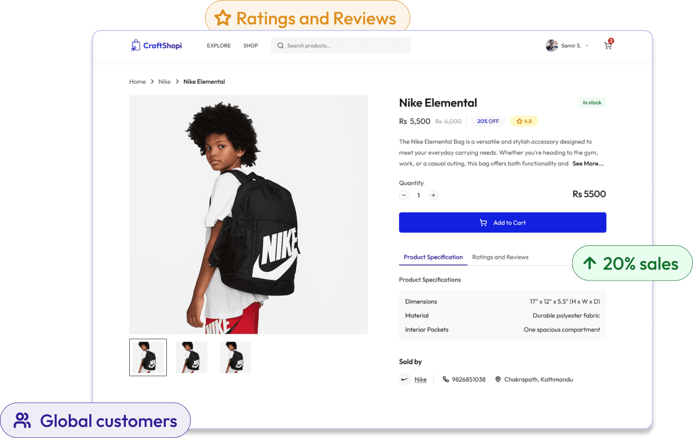Expand description with See More
This screenshot has height=438, width=693.
tap(588, 164)
